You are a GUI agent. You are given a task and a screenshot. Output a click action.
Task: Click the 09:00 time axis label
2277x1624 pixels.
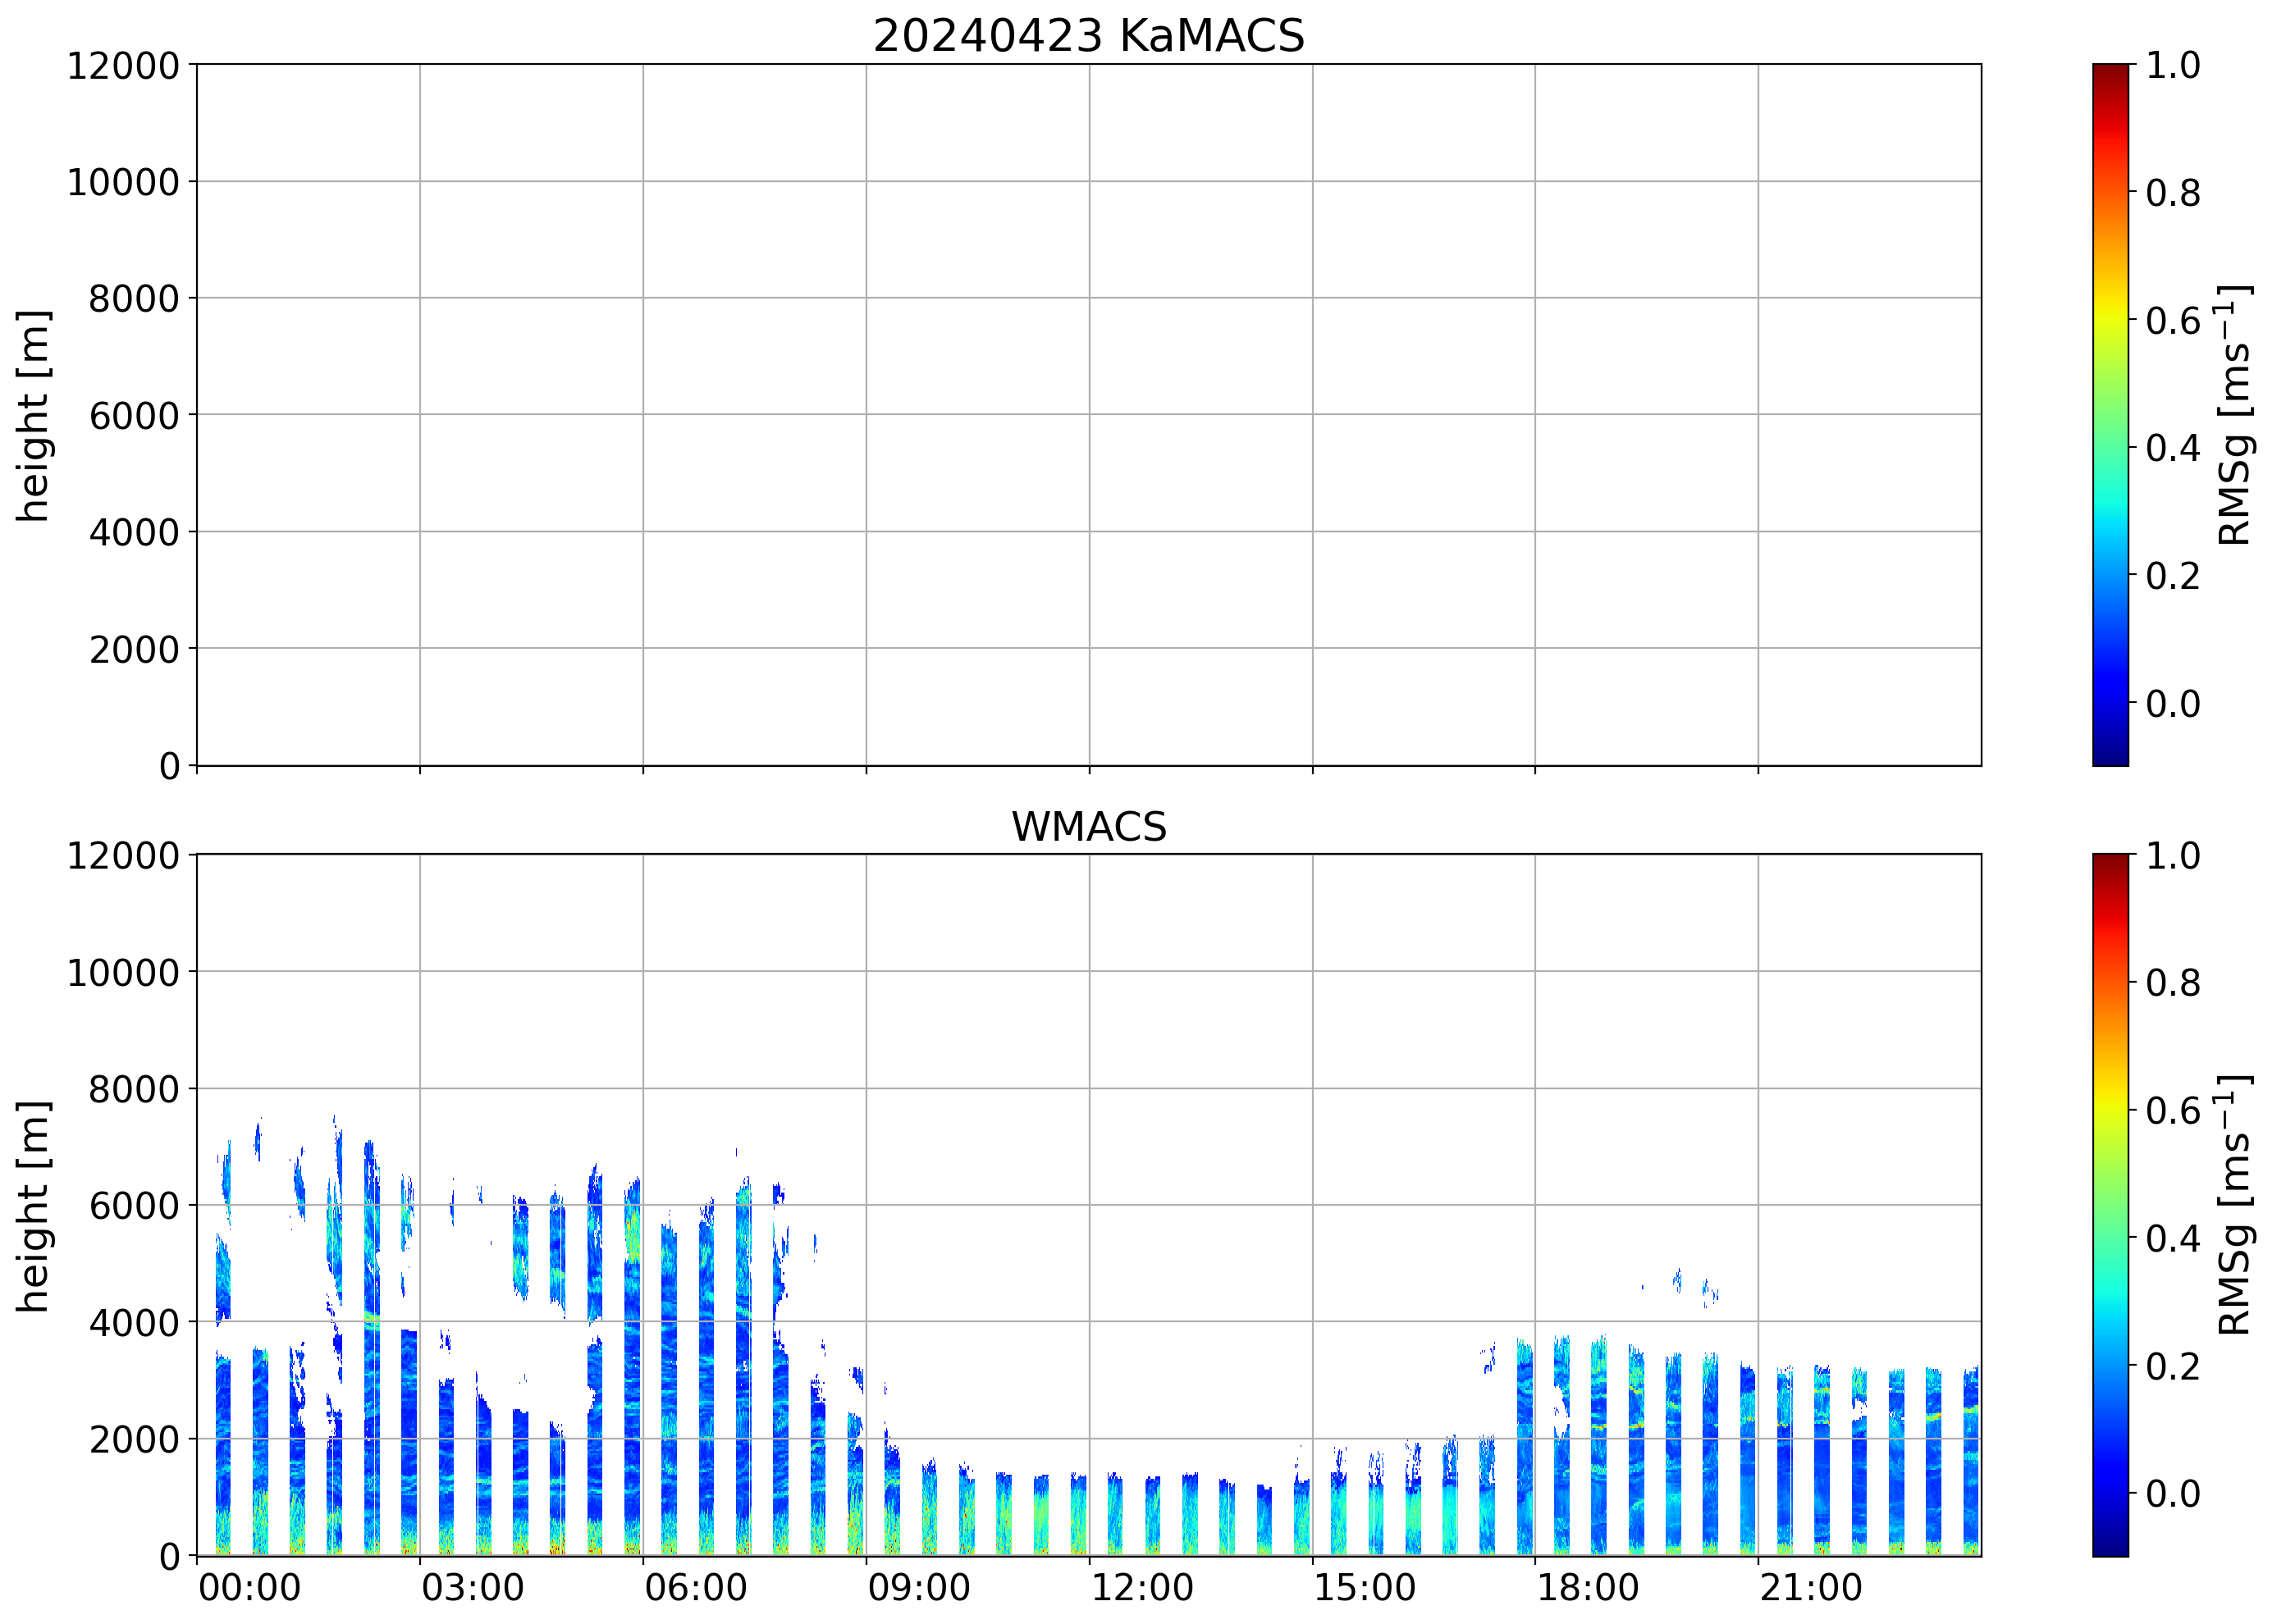tap(918, 1588)
